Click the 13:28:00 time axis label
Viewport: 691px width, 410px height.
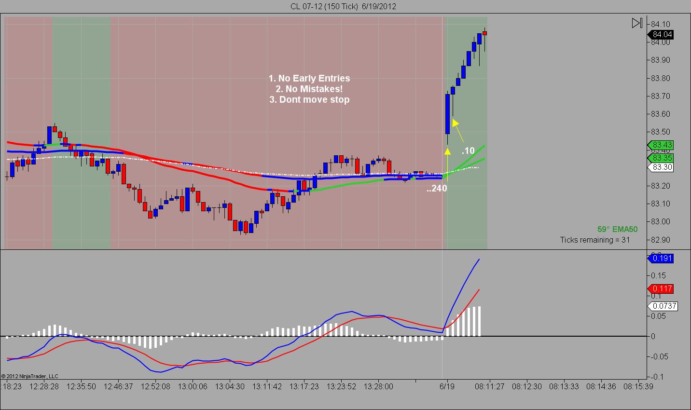[x=378, y=386]
